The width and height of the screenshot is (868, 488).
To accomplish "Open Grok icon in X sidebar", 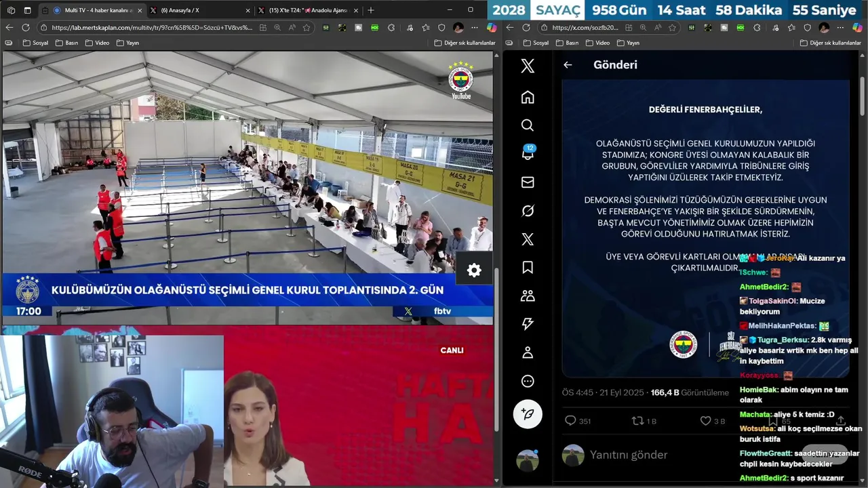I will (528, 211).
